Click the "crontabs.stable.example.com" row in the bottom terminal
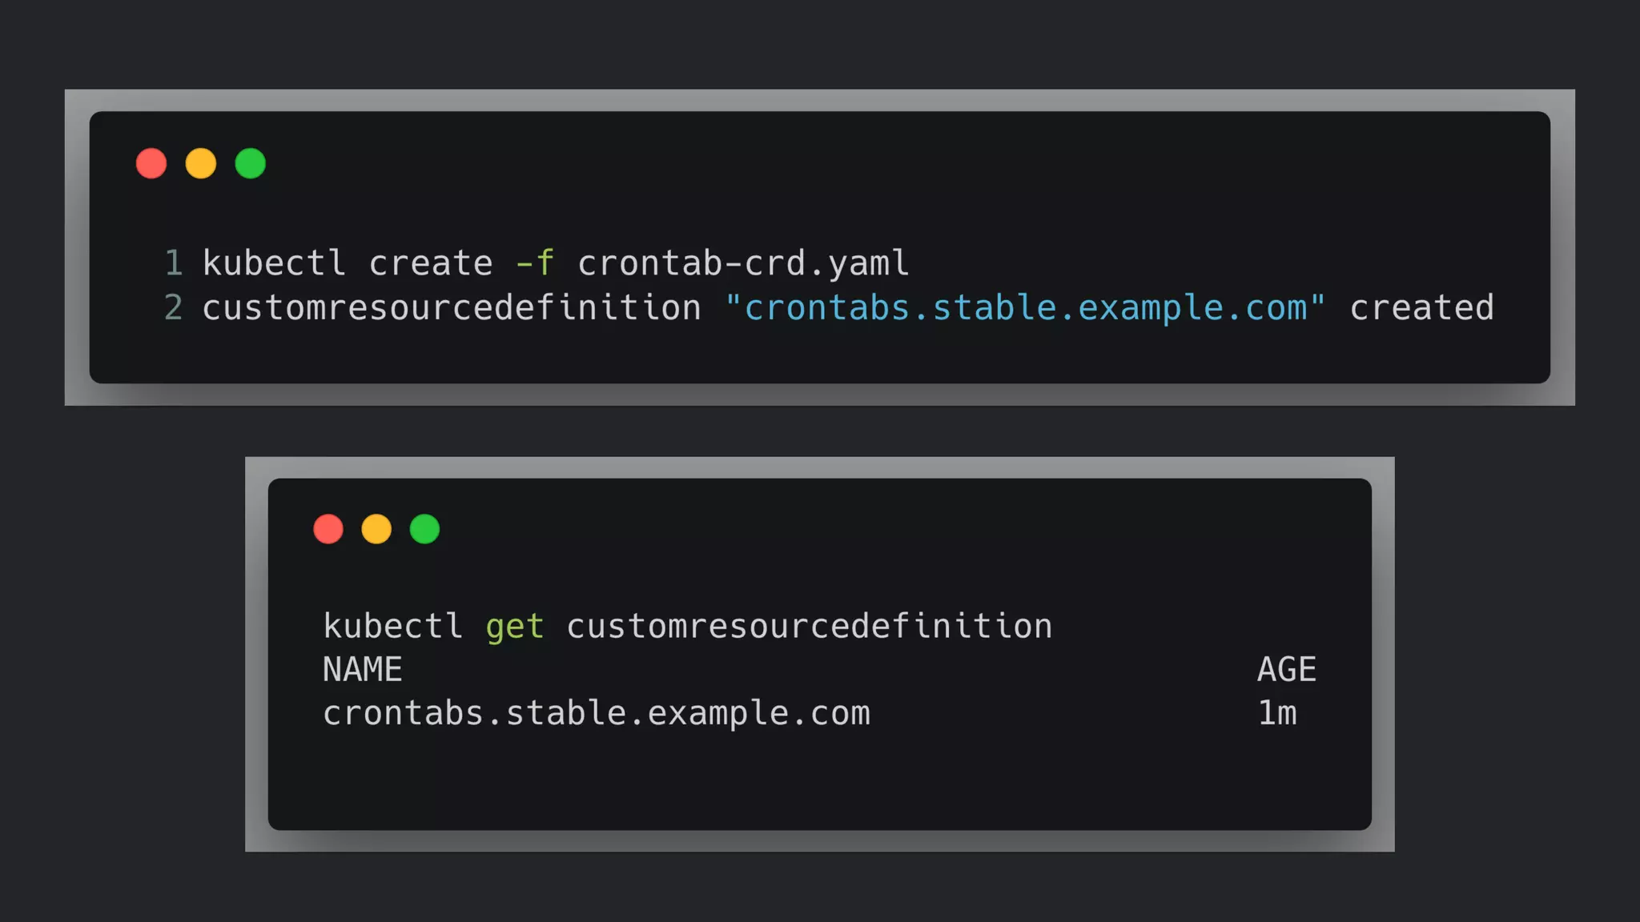The width and height of the screenshot is (1640, 922). point(596,713)
